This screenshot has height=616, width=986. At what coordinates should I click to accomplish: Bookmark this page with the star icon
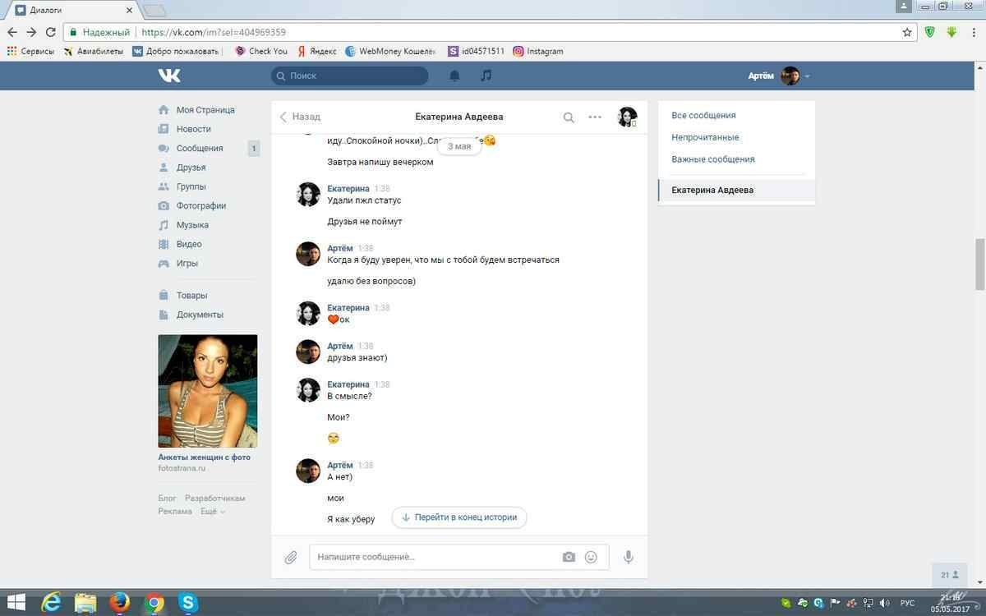coord(907,32)
